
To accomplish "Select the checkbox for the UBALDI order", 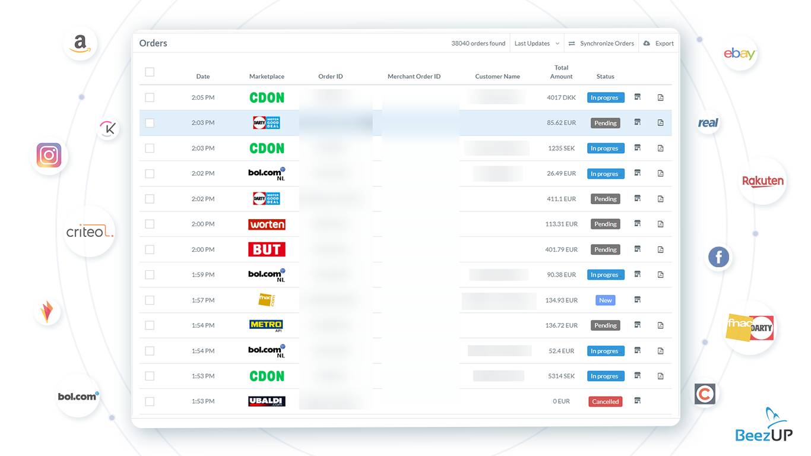I will click(150, 401).
